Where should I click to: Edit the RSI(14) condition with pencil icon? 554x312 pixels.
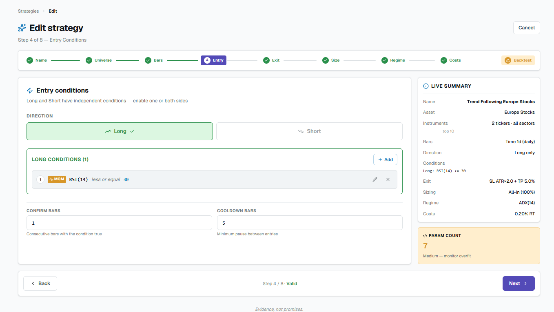click(x=375, y=179)
